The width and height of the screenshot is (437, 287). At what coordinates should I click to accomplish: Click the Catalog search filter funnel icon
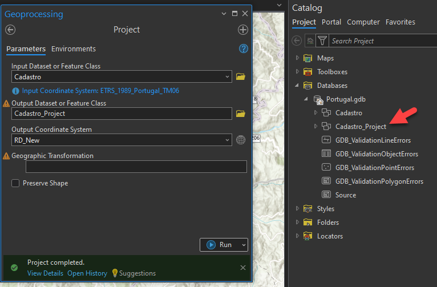coord(323,41)
